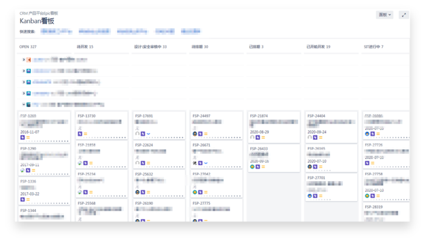
Task: Open issue FSP-26165
Action: [x=316, y=148]
